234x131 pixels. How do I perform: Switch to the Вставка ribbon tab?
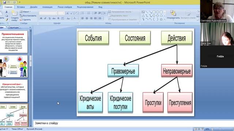[x=21, y=7]
